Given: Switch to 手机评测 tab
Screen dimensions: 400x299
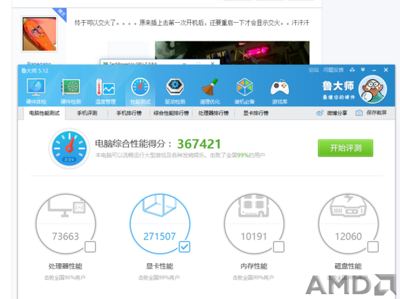Looking at the screenshot, I should tap(87, 113).
